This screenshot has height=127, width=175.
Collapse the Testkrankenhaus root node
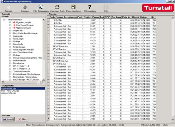click(4, 20)
